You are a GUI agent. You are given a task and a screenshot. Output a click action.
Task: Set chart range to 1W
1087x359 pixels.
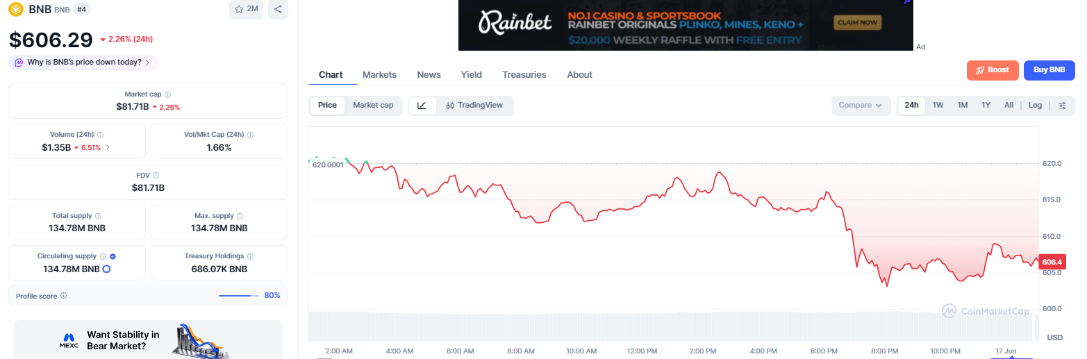(x=938, y=106)
